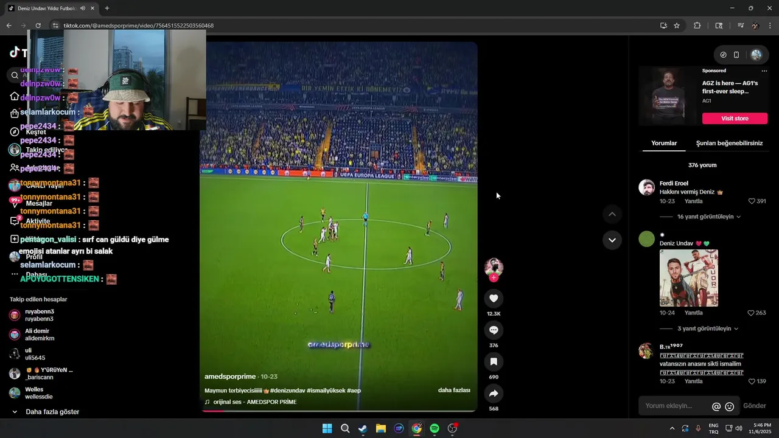Open Spotify from the taskbar
The image size is (779, 438).
click(435, 428)
